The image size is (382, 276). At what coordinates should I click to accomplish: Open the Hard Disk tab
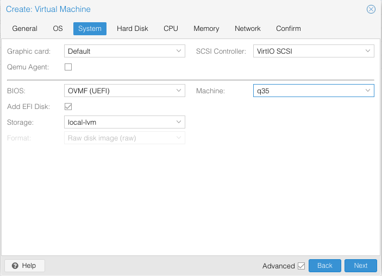click(132, 29)
